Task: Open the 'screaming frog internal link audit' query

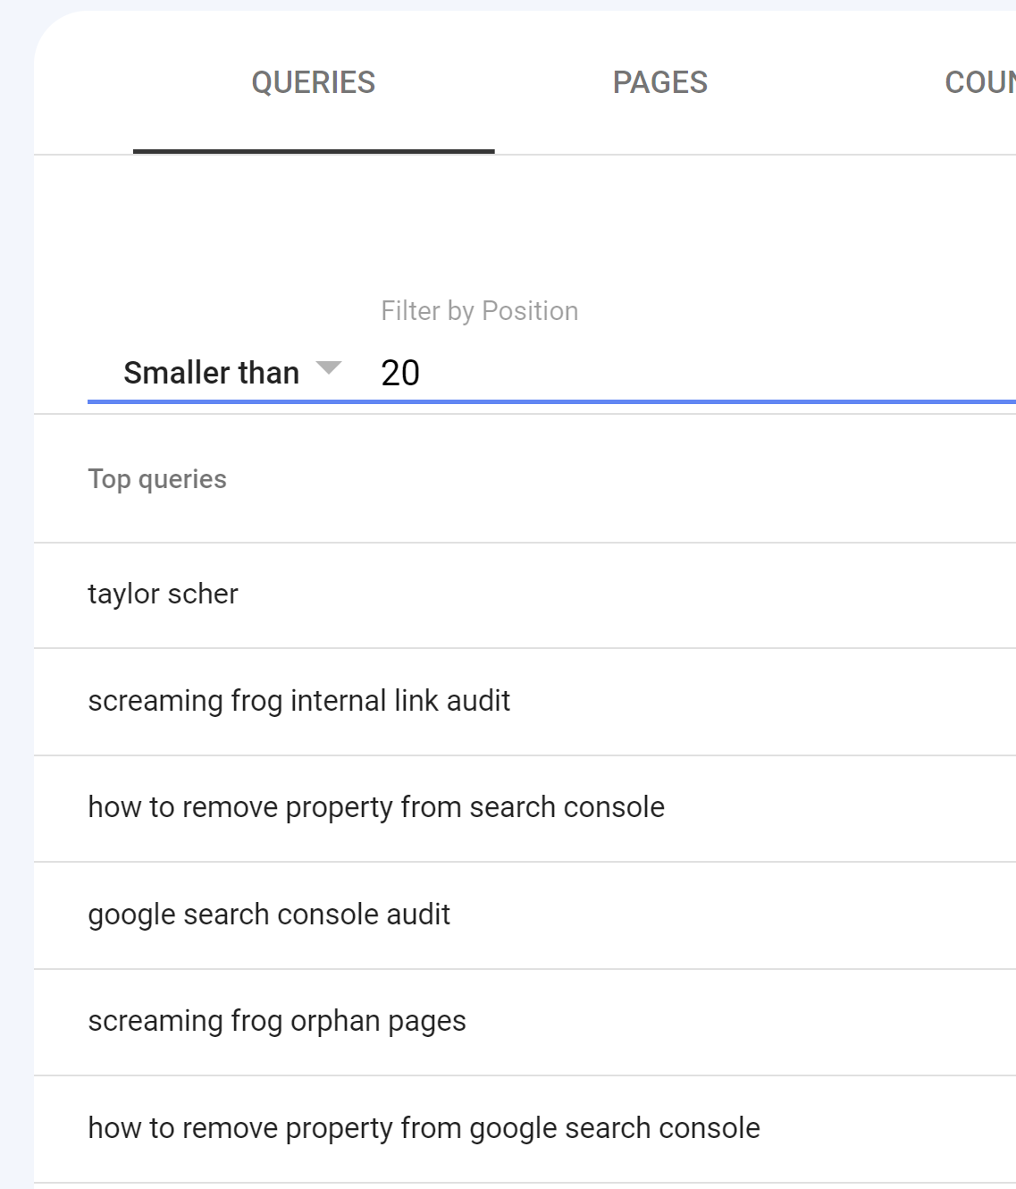Action: coord(299,701)
